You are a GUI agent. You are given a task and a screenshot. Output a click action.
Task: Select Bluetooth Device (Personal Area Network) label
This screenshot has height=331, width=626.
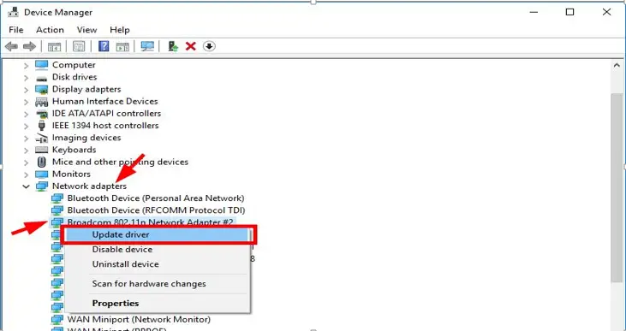pyautogui.click(x=156, y=198)
